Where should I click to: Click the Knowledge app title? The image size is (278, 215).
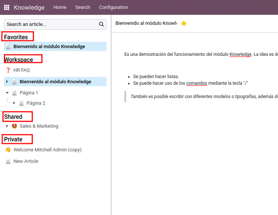(x=29, y=7)
